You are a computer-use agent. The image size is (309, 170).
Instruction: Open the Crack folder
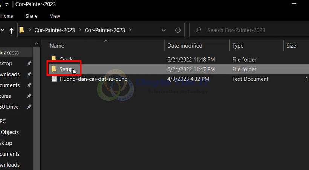[66, 59]
